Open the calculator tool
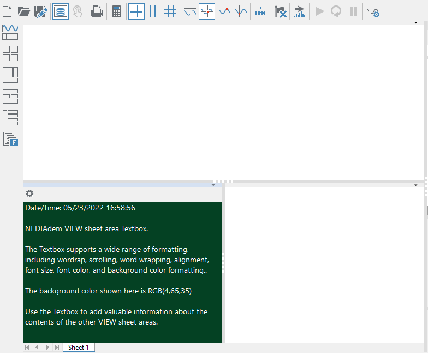The height and width of the screenshot is (353, 428). 116,11
